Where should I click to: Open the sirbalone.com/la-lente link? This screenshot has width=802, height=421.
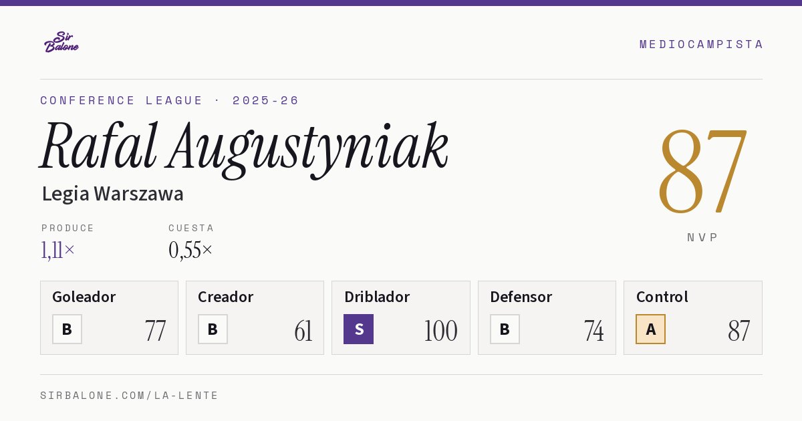point(130,396)
